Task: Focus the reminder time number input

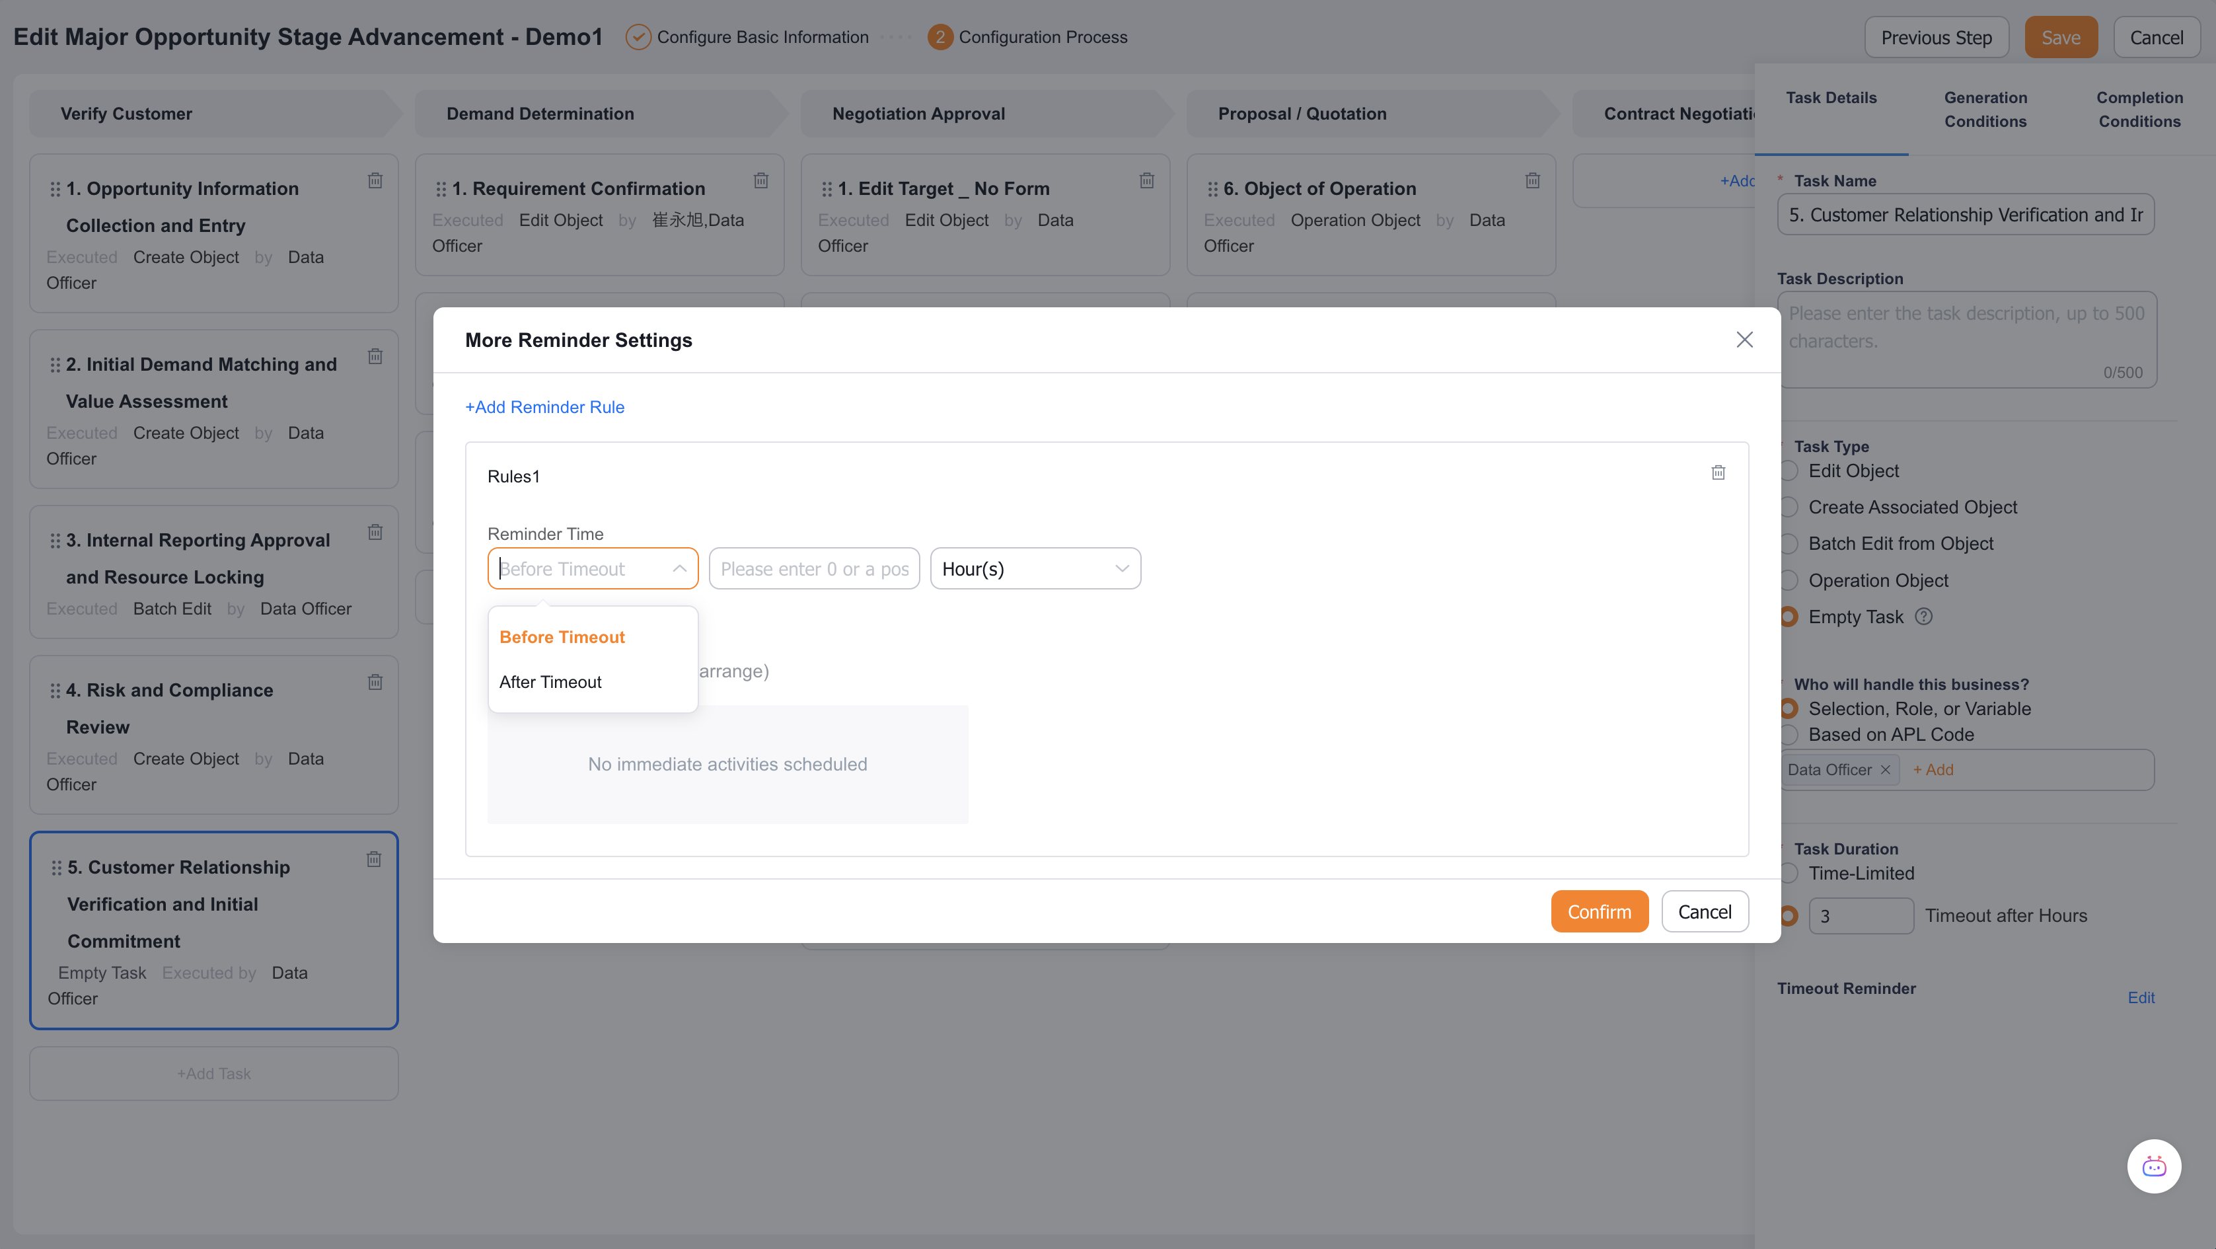Action: [x=814, y=568]
